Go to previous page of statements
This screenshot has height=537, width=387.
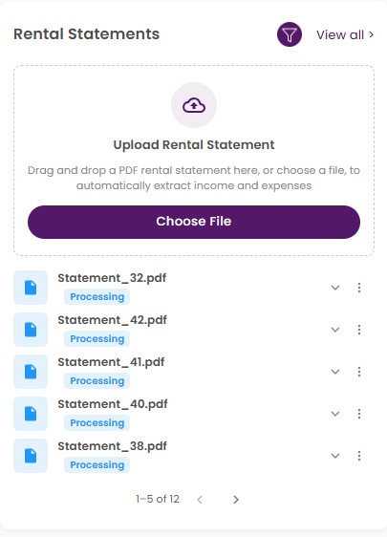(x=200, y=500)
